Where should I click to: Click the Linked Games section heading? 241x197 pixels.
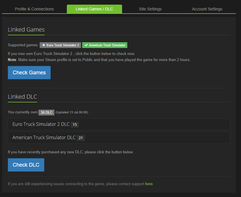[x=26, y=30]
